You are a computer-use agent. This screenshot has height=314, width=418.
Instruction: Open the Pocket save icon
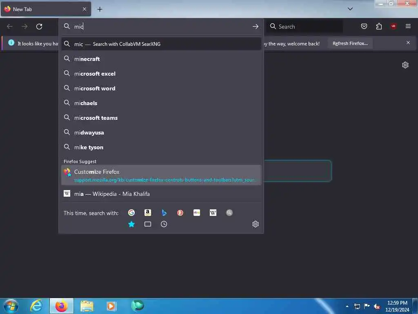(364, 26)
